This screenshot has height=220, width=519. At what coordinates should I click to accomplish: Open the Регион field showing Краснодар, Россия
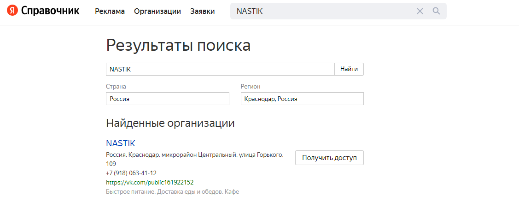pos(302,99)
